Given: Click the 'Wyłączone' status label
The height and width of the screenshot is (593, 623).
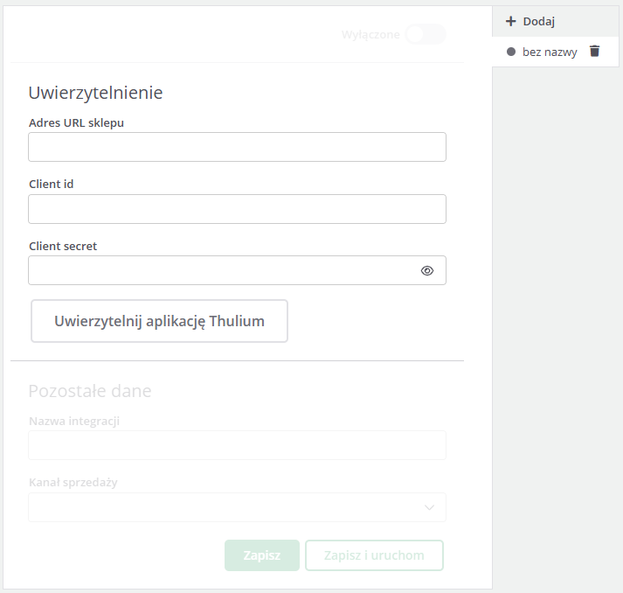Looking at the screenshot, I should 370,35.
